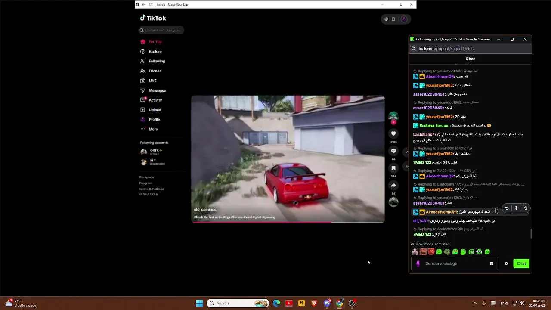This screenshot has width=551, height=310.
Task: Focus the TikTok search field
Action: pos(161,30)
